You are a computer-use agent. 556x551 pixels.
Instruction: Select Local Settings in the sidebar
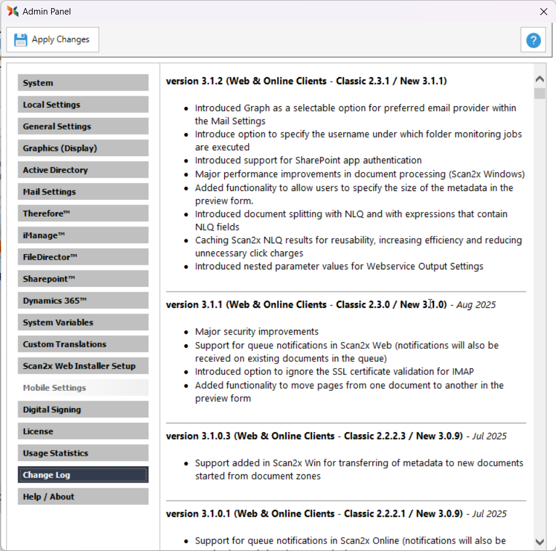[83, 105]
